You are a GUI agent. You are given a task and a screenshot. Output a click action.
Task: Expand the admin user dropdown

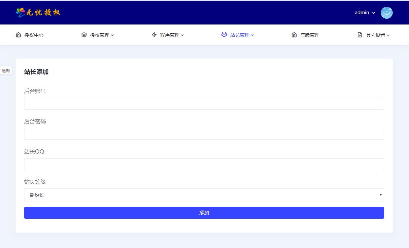(365, 13)
